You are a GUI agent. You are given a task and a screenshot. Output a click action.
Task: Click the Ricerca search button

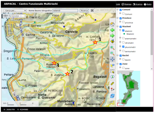84,11
